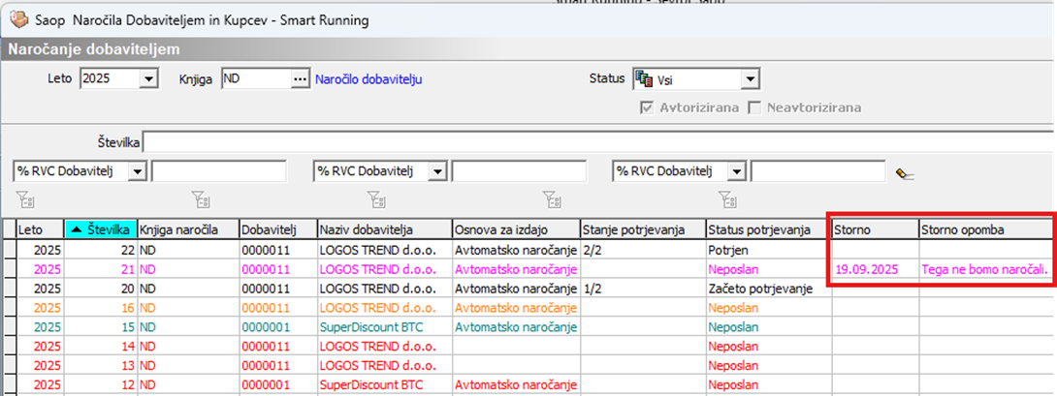1057x396 pixels.
Task: Click the second RVC Dobavitelj filter text field
Action: (x=519, y=171)
